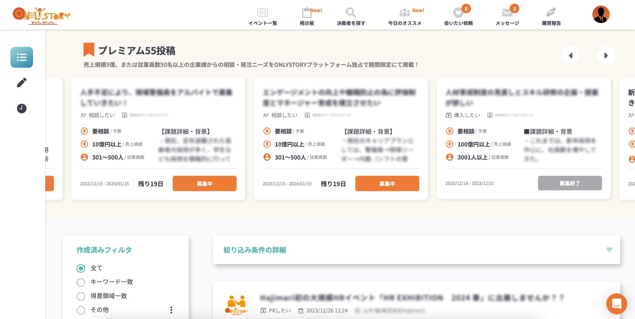635x319 pixels.
Task: Click the 3001人以上 employee count
Action: [472, 157]
